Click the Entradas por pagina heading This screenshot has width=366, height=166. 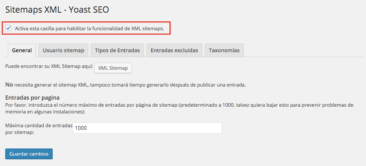click(x=32, y=97)
